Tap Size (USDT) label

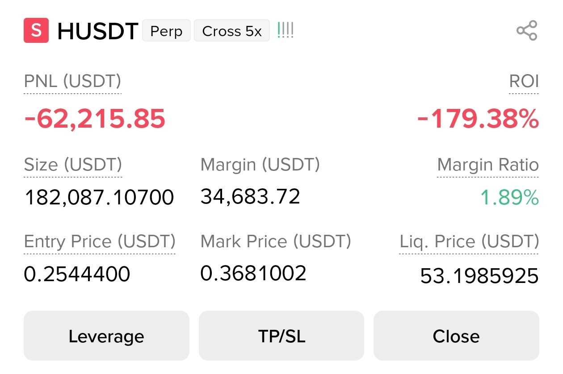coord(73,165)
